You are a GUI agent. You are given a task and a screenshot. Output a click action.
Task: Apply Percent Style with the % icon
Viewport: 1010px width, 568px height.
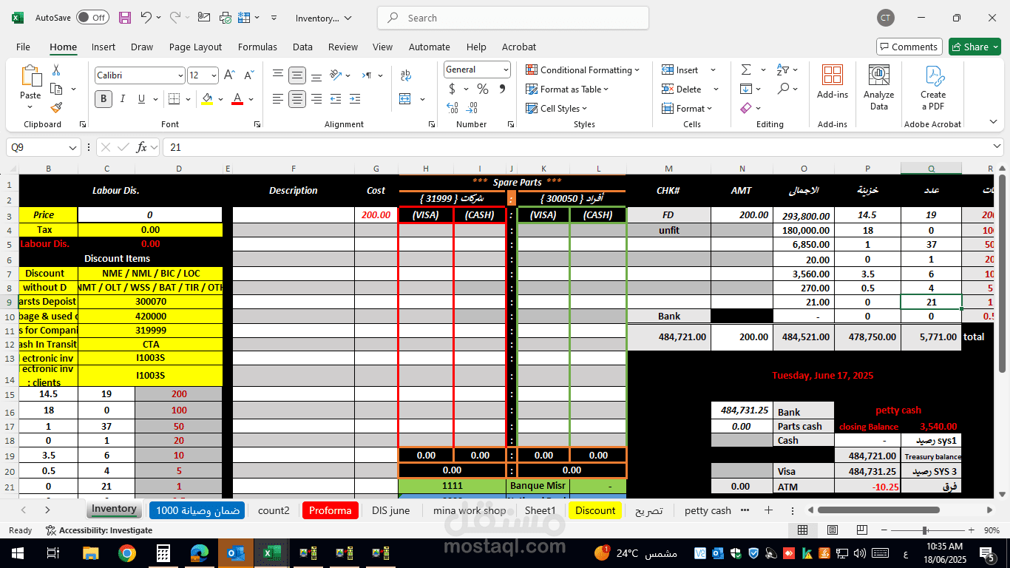coord(483,89)
